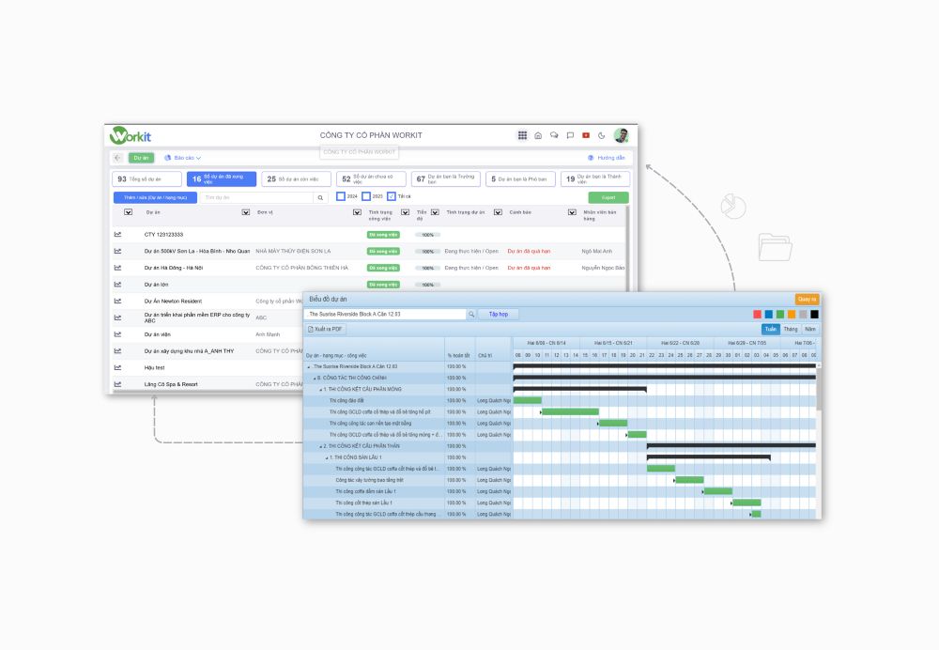Focus the Tìm dự án search field

click(256, 197)
